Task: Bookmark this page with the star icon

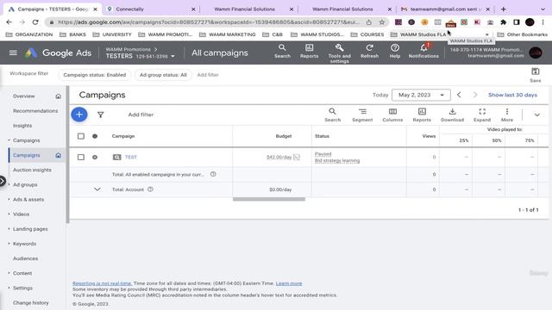Action: click(x=381, y=22)
